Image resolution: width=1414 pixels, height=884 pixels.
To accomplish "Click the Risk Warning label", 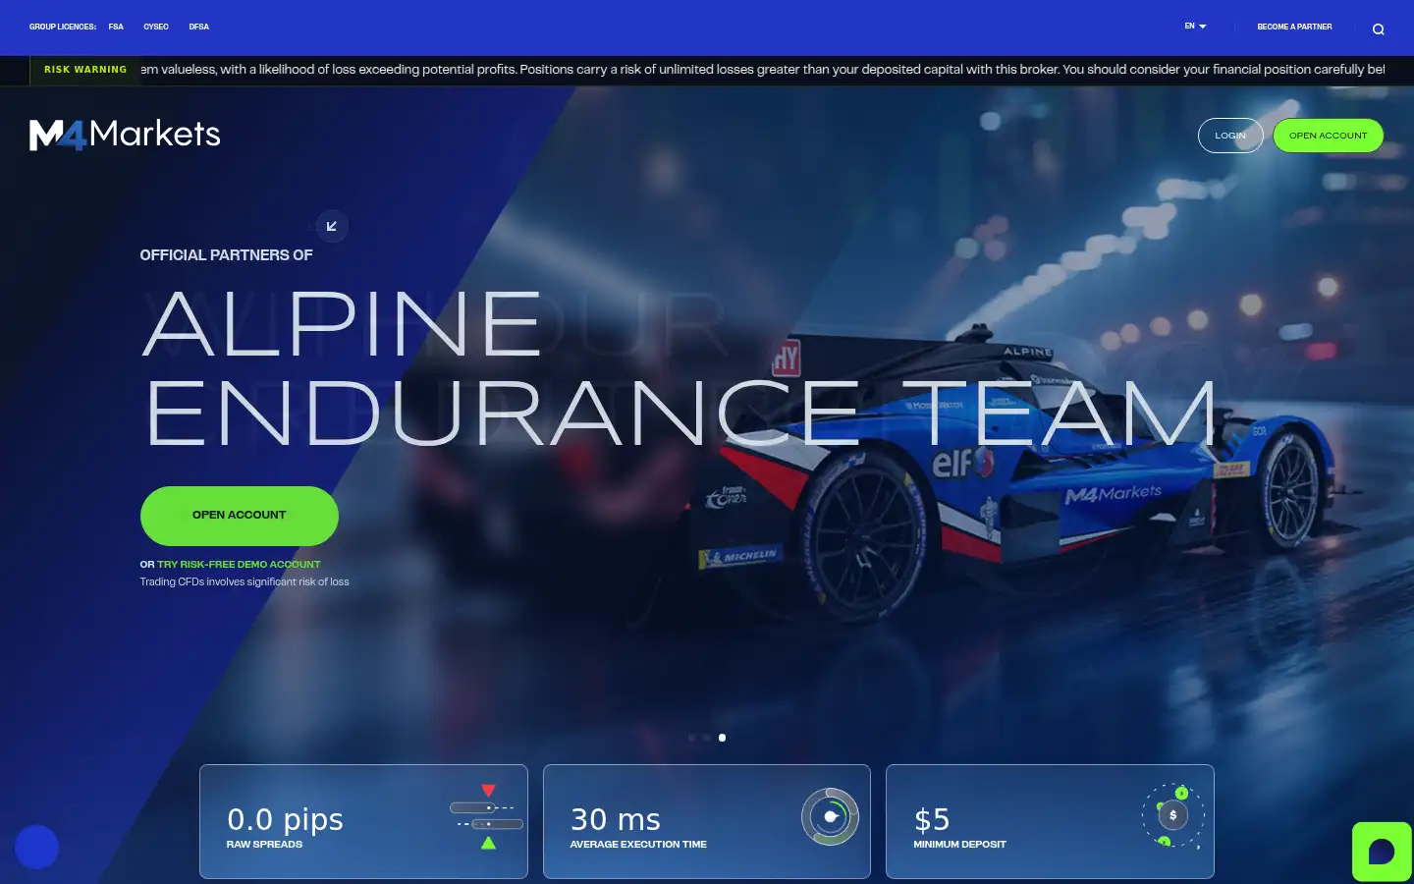I will (x=85, y=70).
